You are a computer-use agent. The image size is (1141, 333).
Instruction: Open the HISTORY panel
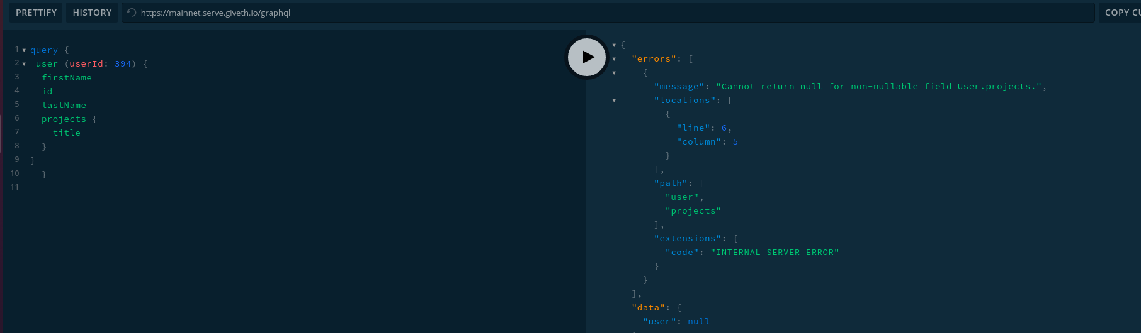[92, 13]
